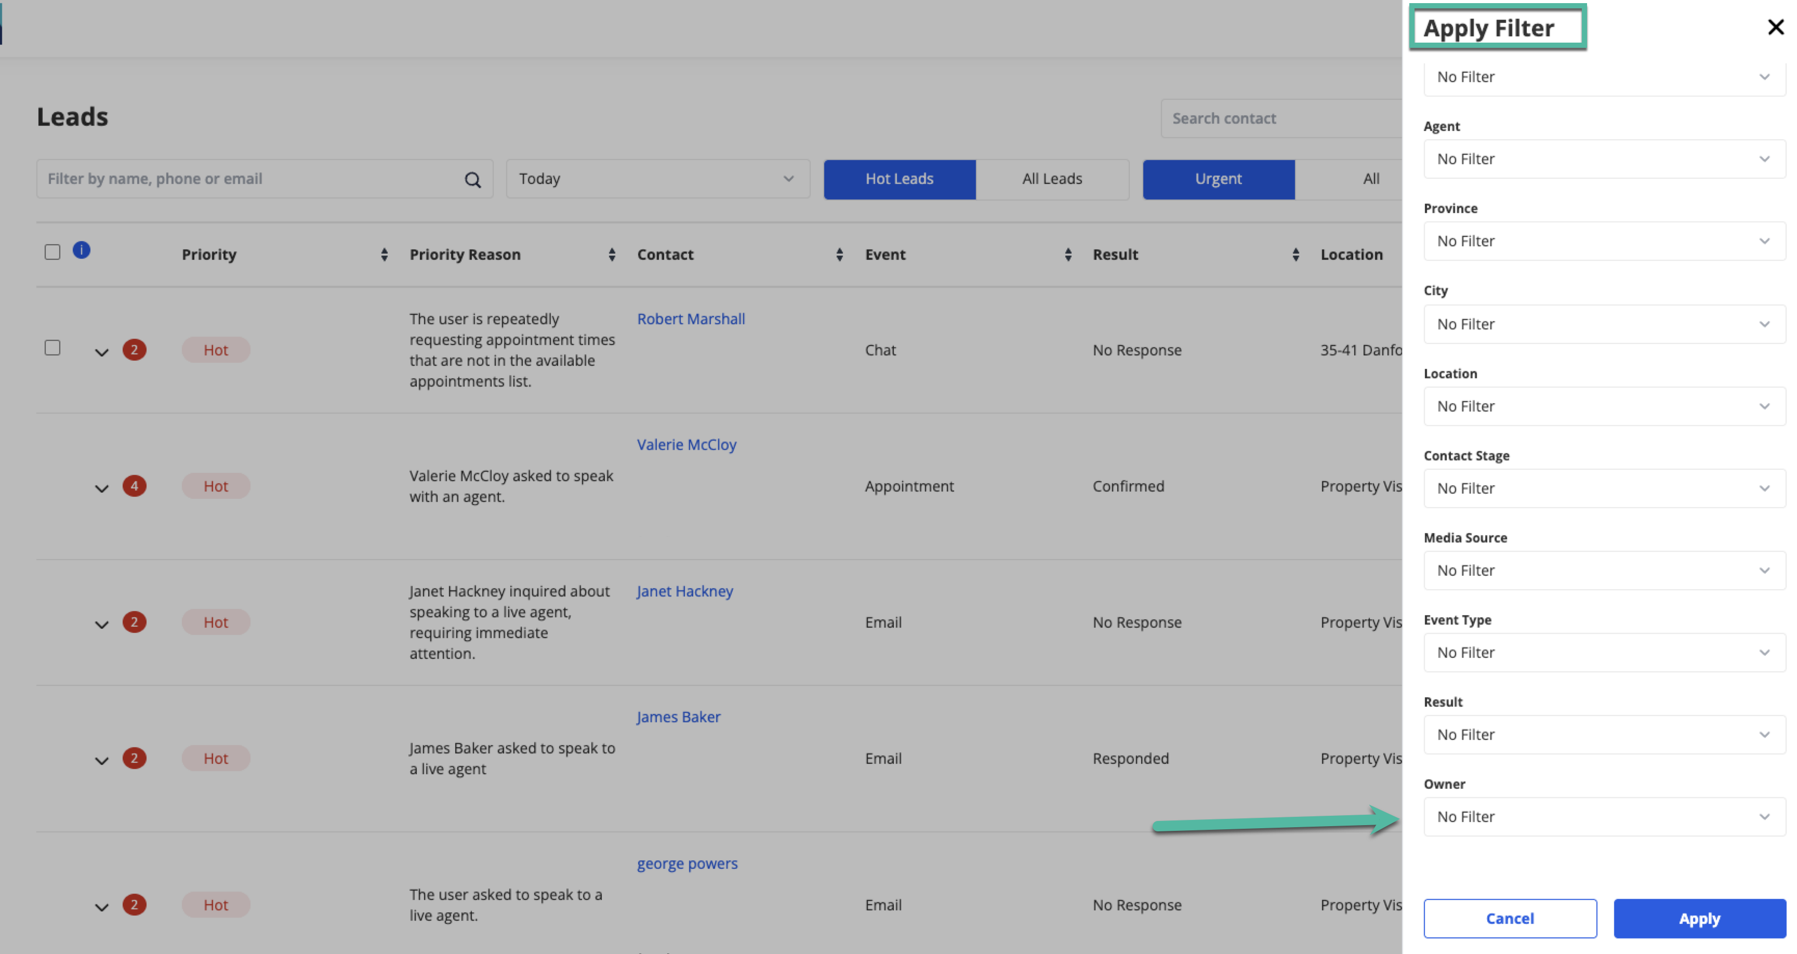The width and height of the screenshot is (1797, 954).
Task: Expand the Janet Hackney lead row
Action: [x=102, y=624]
